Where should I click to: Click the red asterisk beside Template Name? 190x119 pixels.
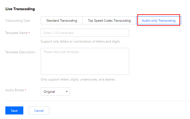(29, 33)
